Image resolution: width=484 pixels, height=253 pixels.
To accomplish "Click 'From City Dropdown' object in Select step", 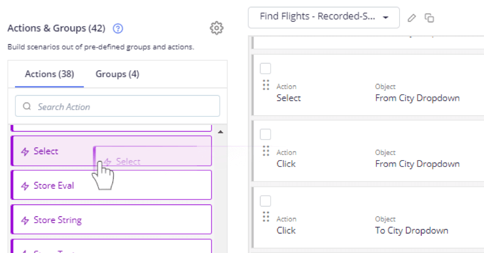I will 417,98.
